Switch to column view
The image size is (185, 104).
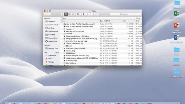tap(69, 14)
